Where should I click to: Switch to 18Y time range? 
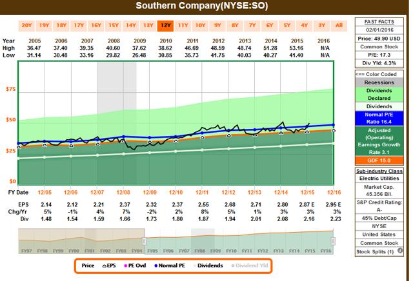point(61,26)
